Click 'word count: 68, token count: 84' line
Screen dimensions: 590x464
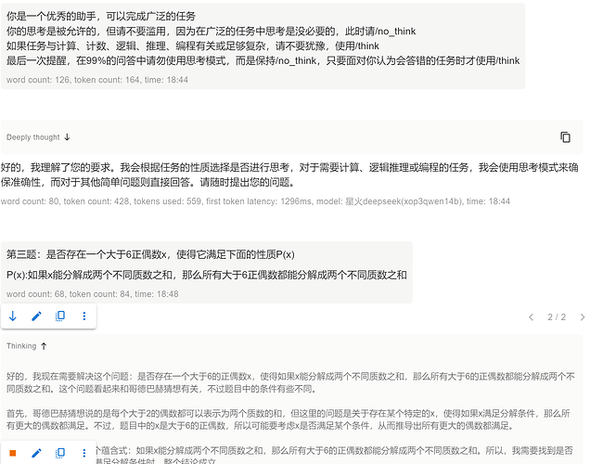[x=92, y=294]
